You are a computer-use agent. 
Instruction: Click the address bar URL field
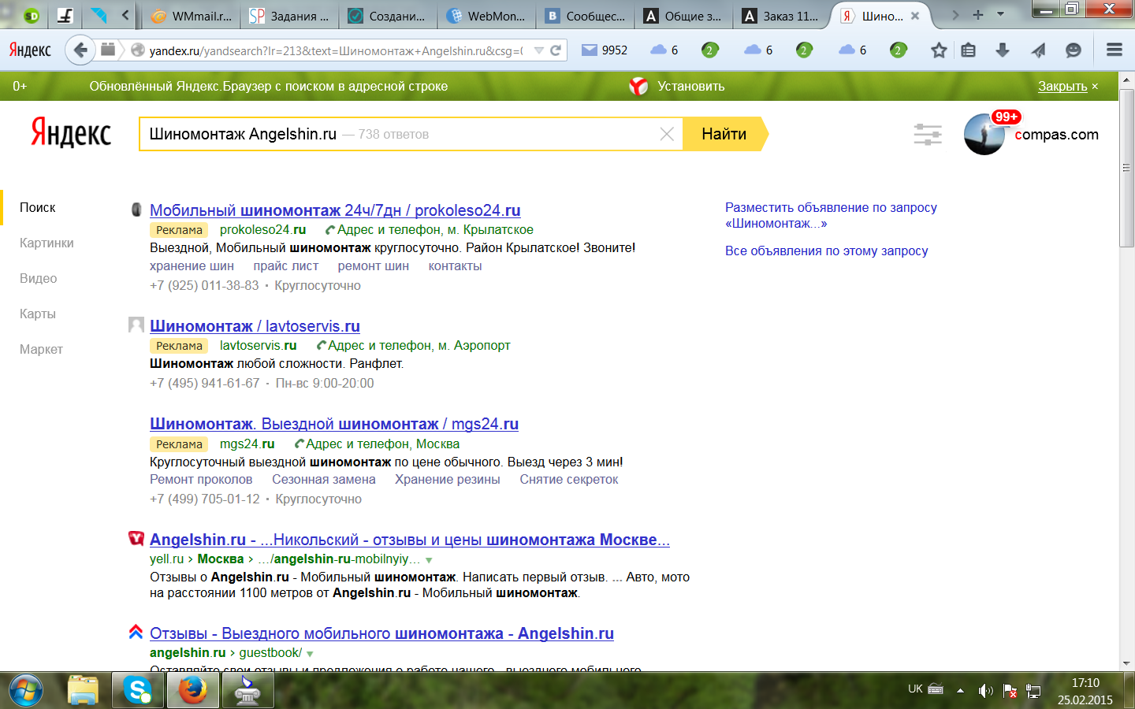335,50
